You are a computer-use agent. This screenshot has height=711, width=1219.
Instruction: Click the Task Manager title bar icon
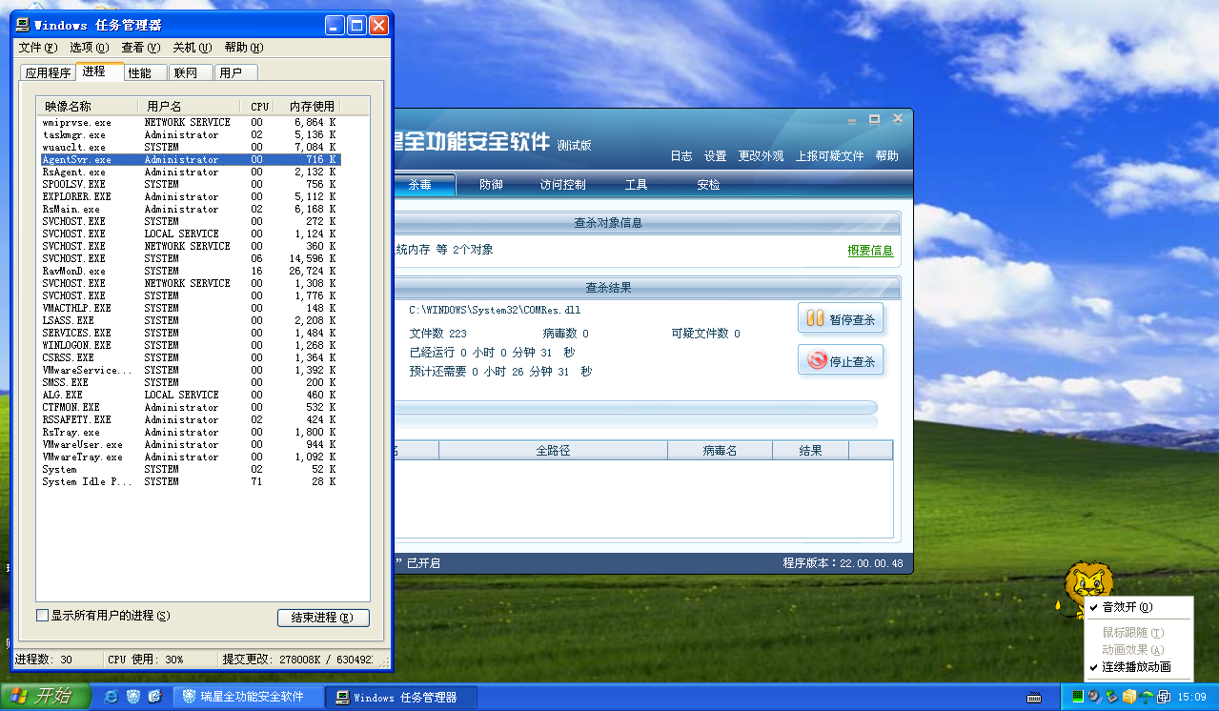tap(23, 26)
